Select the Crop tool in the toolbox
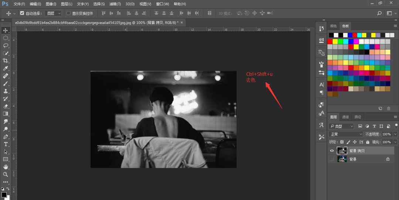 point(6,61)
